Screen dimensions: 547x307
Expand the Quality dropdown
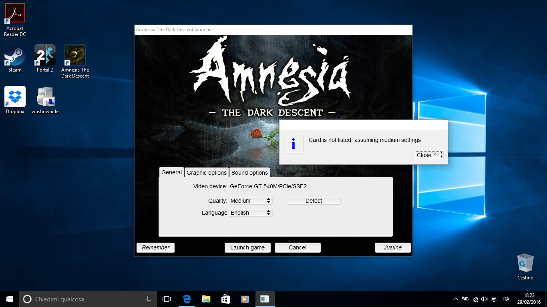(x=251, y=201)
